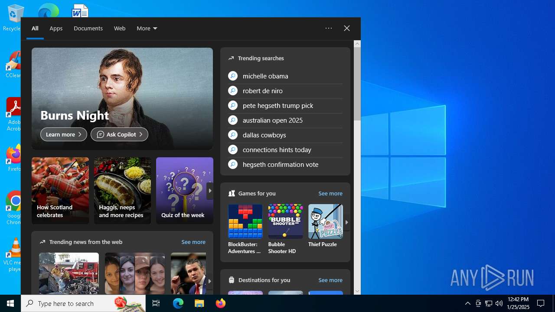
Task: Open Microsoft Edge from the taskbar
Action: point(178,303)
